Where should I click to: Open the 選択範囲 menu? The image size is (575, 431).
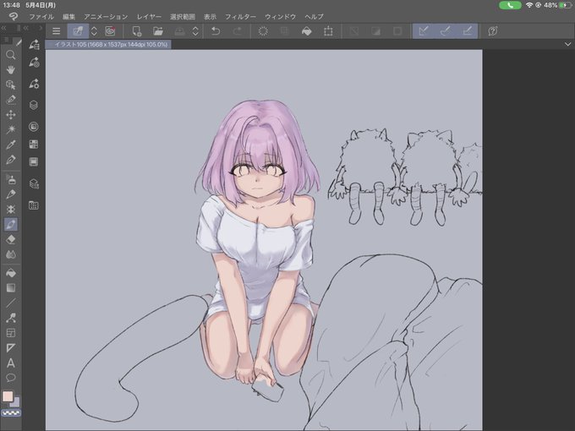click(183, 17)
